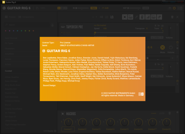Viewport: 185px width, 134px height.
Task: Click the shuffle random preset icon
Action: tap(101, 17)
